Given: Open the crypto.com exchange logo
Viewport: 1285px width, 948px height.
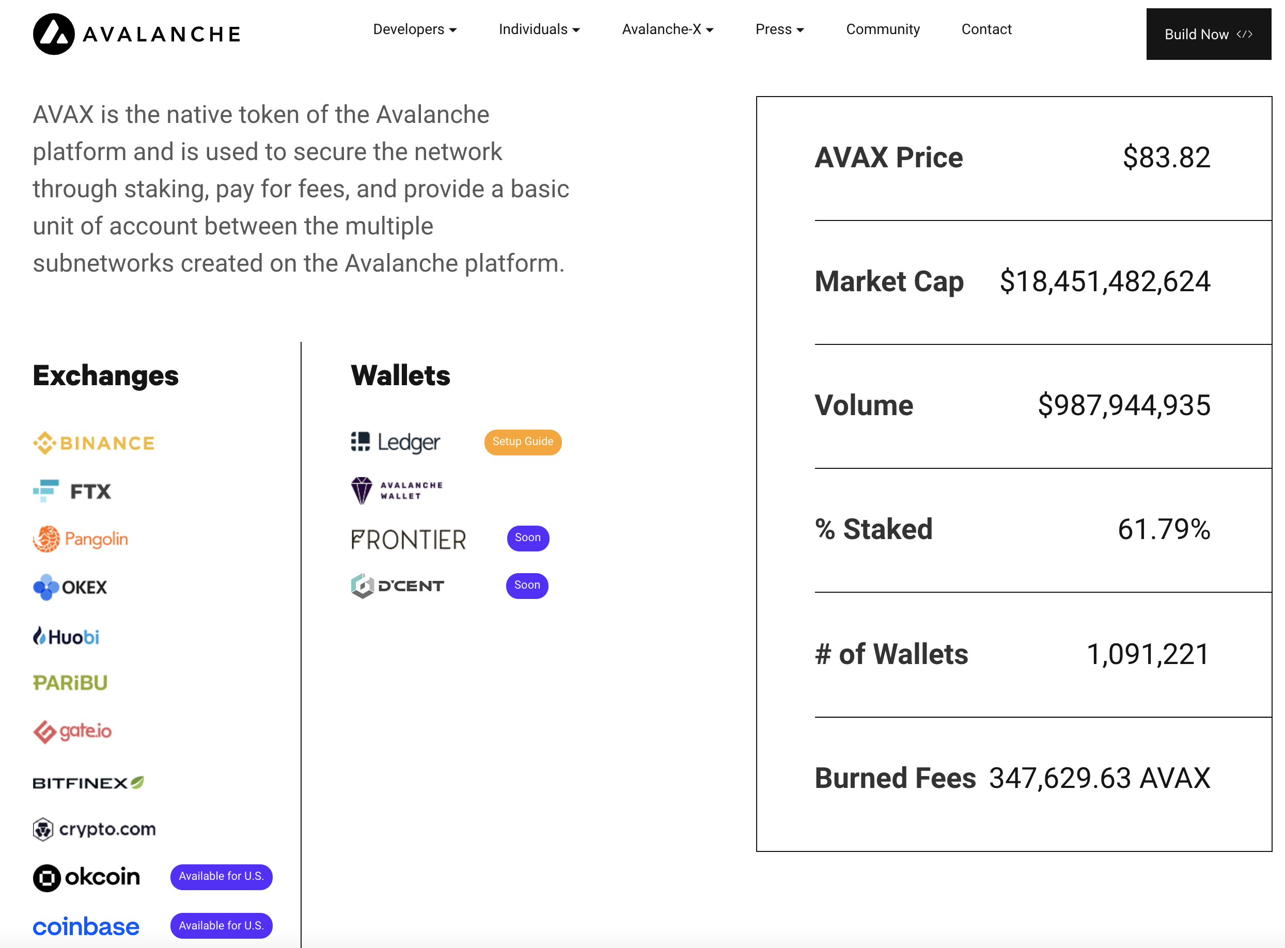Looking at the screenshot, I should [x=94, y=829].
